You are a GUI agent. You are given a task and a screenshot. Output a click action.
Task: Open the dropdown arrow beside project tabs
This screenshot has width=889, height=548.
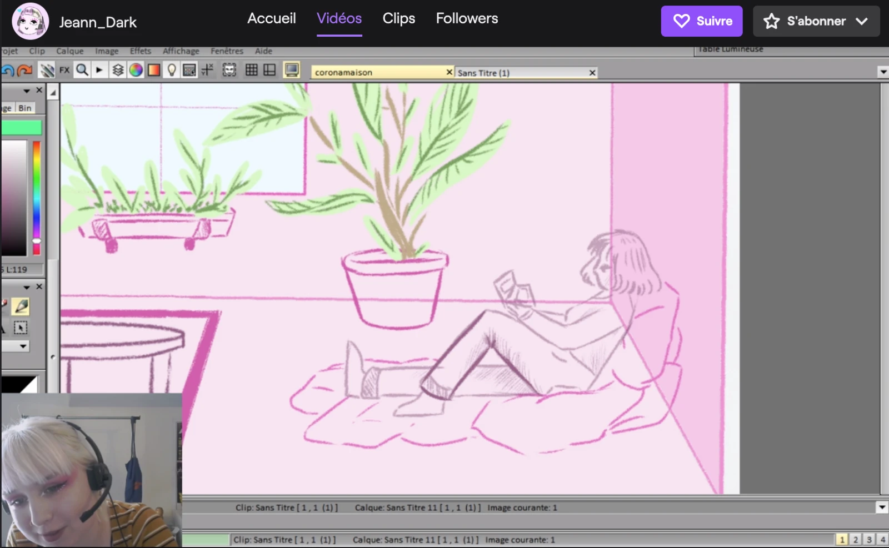(x=883, y=72)
